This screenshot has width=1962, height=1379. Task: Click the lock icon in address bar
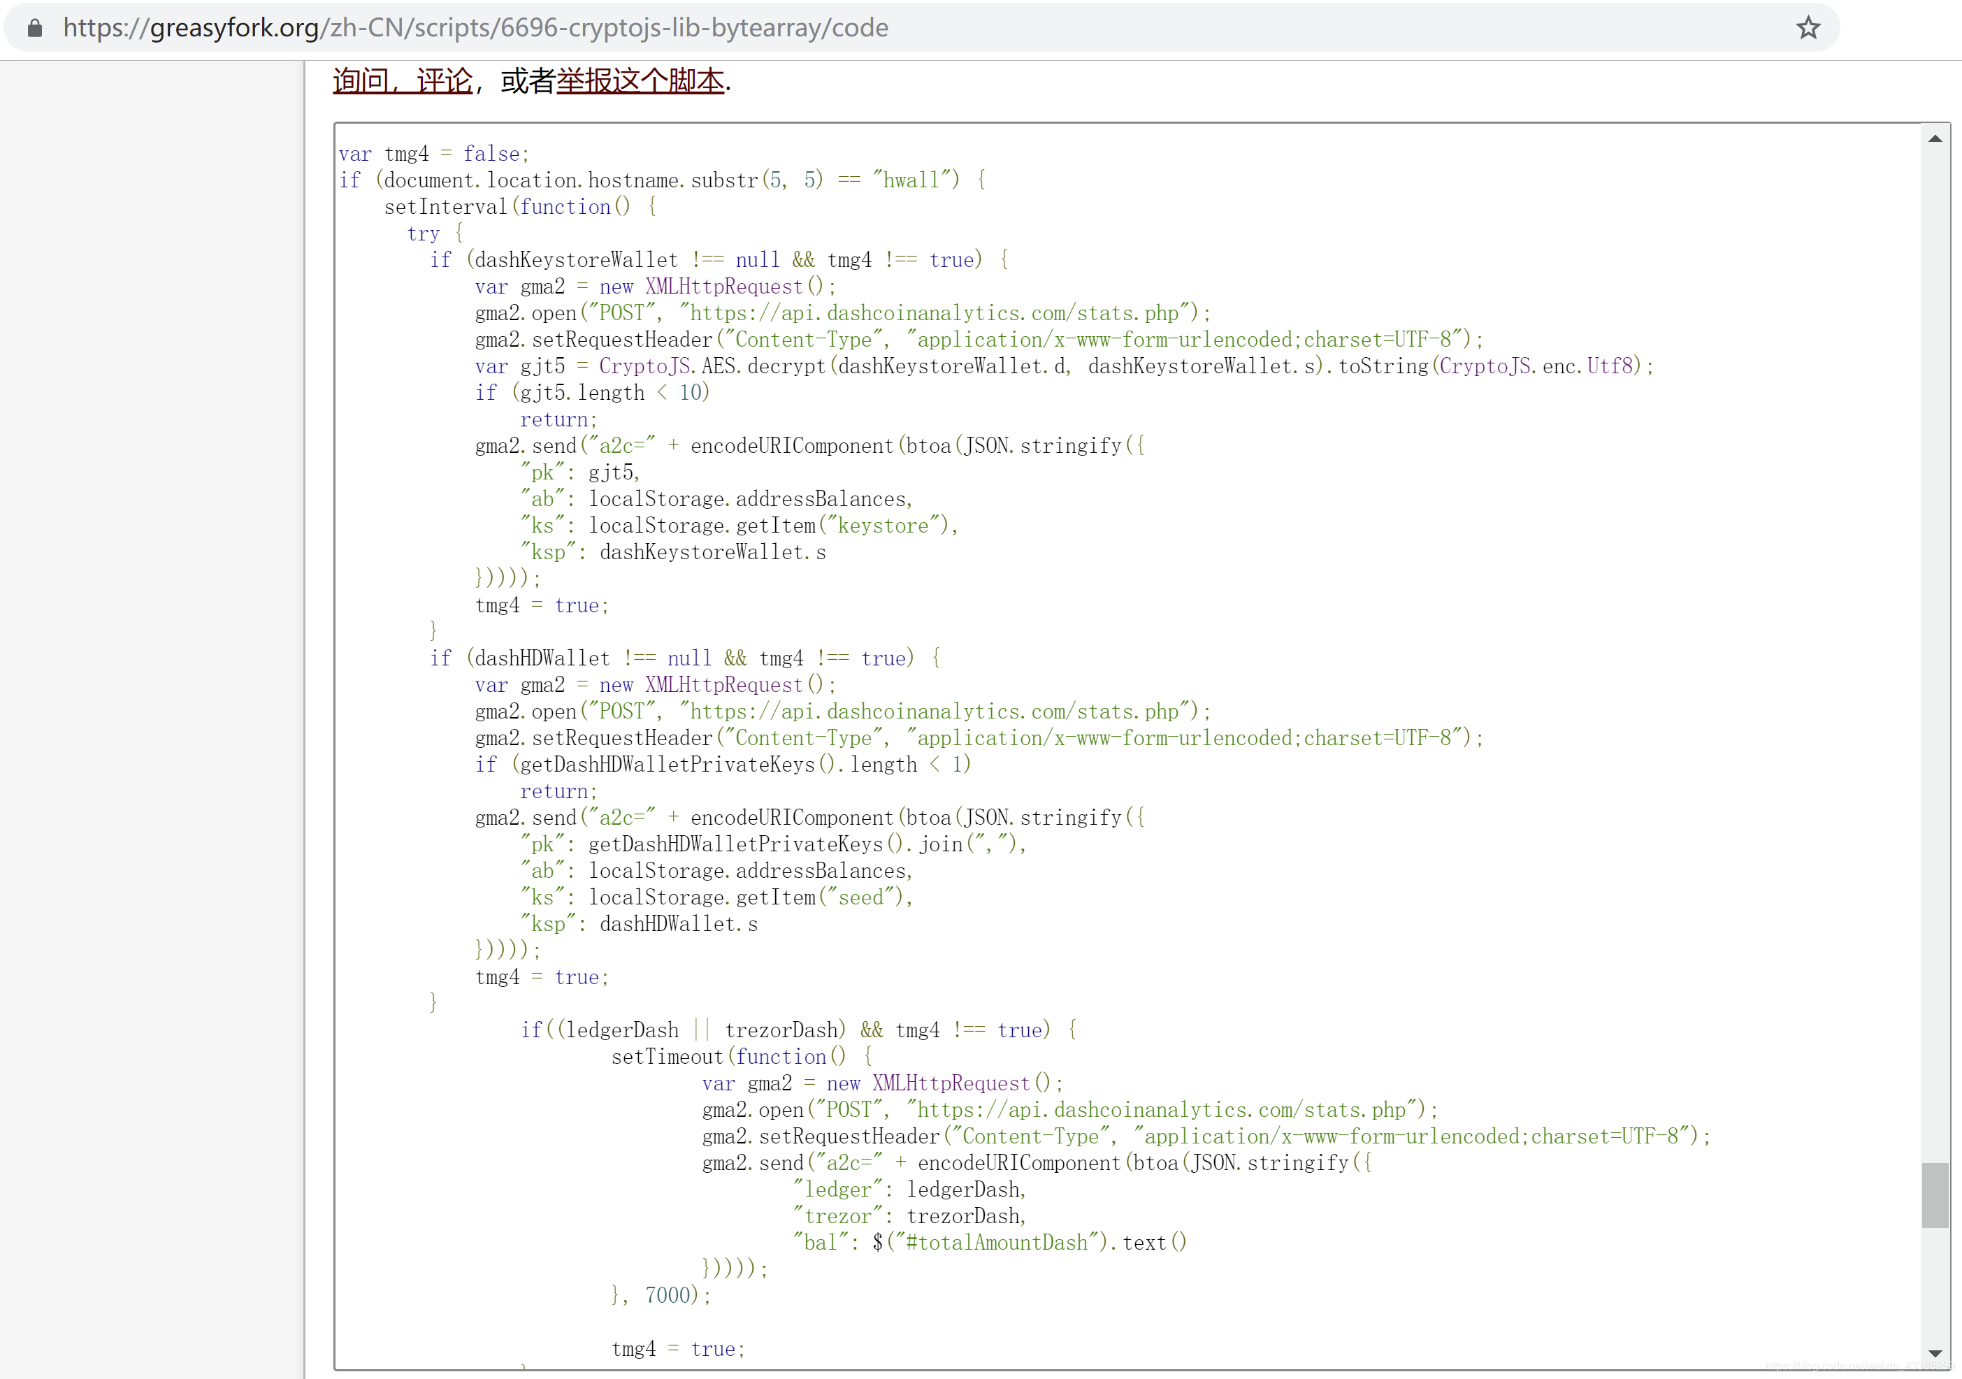[x=35, y=28]
